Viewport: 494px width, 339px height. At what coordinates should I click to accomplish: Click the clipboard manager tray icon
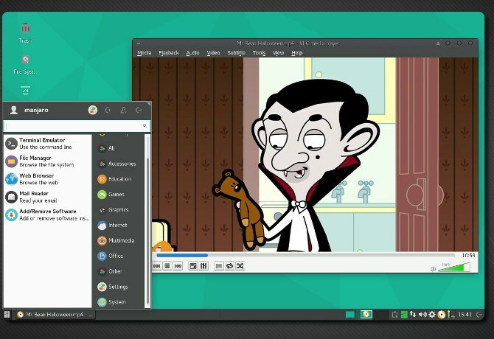394,315
